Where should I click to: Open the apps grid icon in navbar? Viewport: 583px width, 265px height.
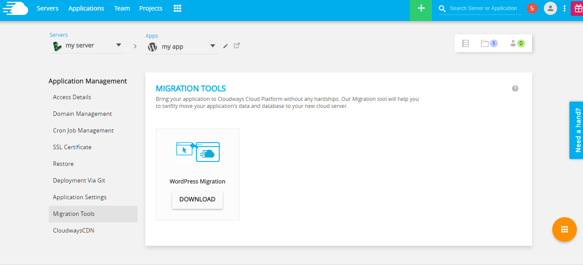pyautogui.click(x=177, y=8)
